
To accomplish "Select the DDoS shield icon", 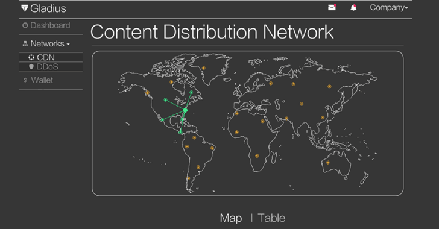I will click(x=31, y=67).
